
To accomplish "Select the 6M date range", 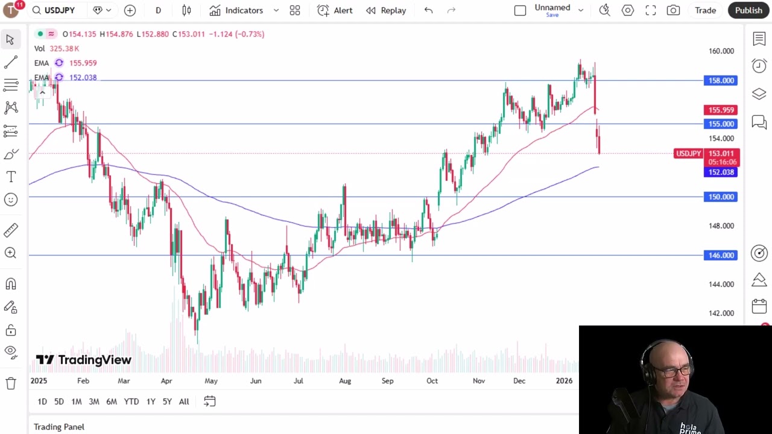I will coord(112,401).
